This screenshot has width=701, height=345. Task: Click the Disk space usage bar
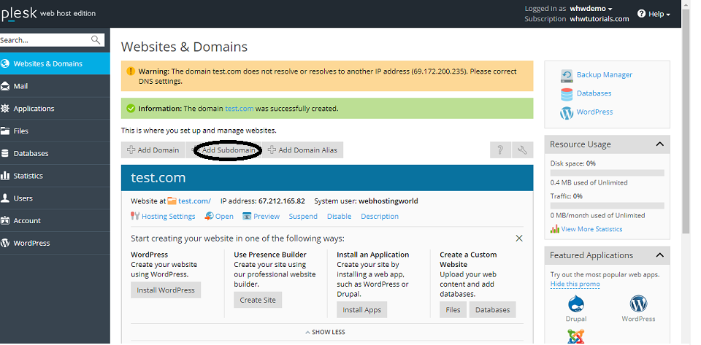click(x=607, y=174)
